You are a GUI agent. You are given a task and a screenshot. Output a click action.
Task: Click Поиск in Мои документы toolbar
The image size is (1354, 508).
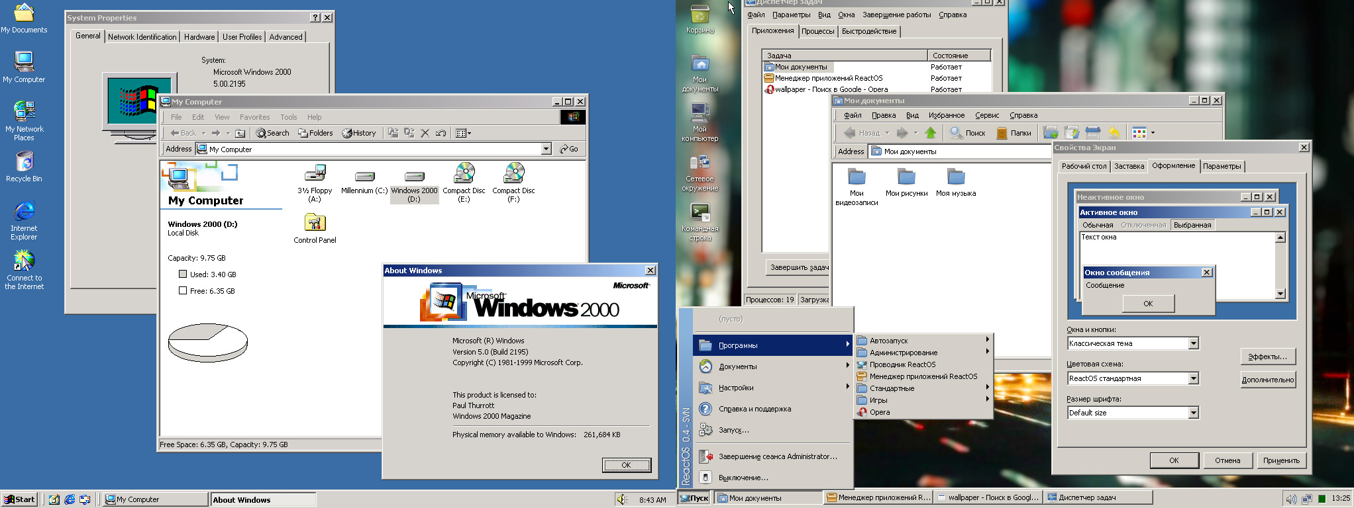[968, 133]
